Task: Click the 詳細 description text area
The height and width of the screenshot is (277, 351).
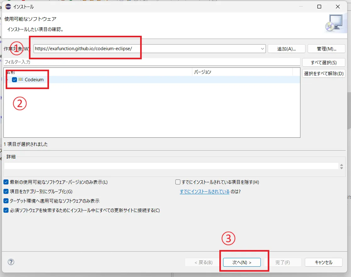Action: click(x=171, y=166)
